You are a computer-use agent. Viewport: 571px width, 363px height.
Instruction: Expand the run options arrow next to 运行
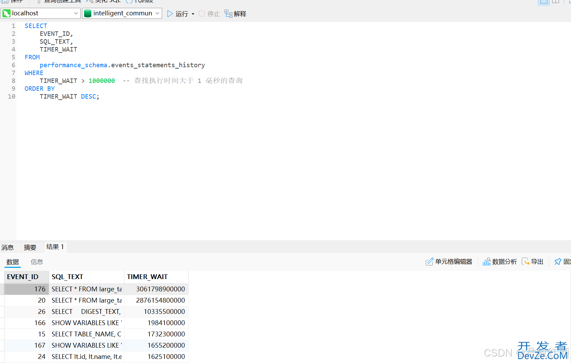pyautogui.click(x=193, y=14)
